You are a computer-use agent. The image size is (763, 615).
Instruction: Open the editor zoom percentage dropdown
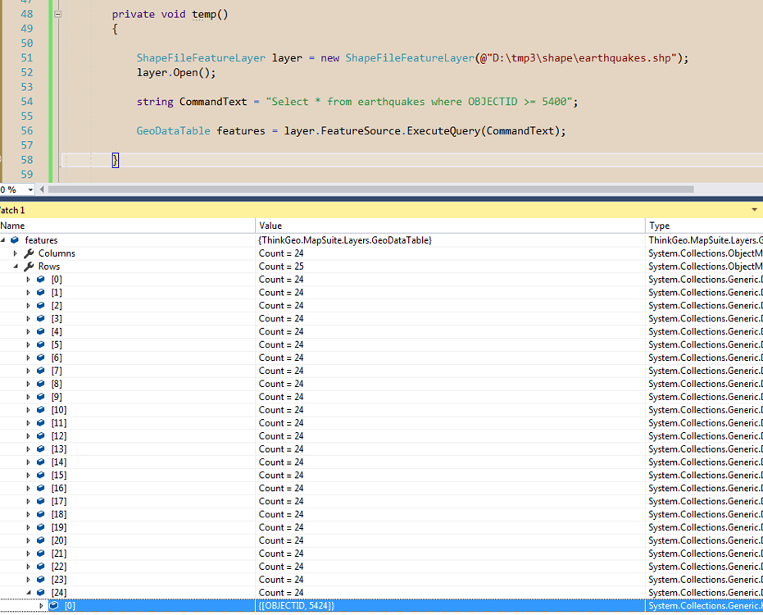click(30, 189)
